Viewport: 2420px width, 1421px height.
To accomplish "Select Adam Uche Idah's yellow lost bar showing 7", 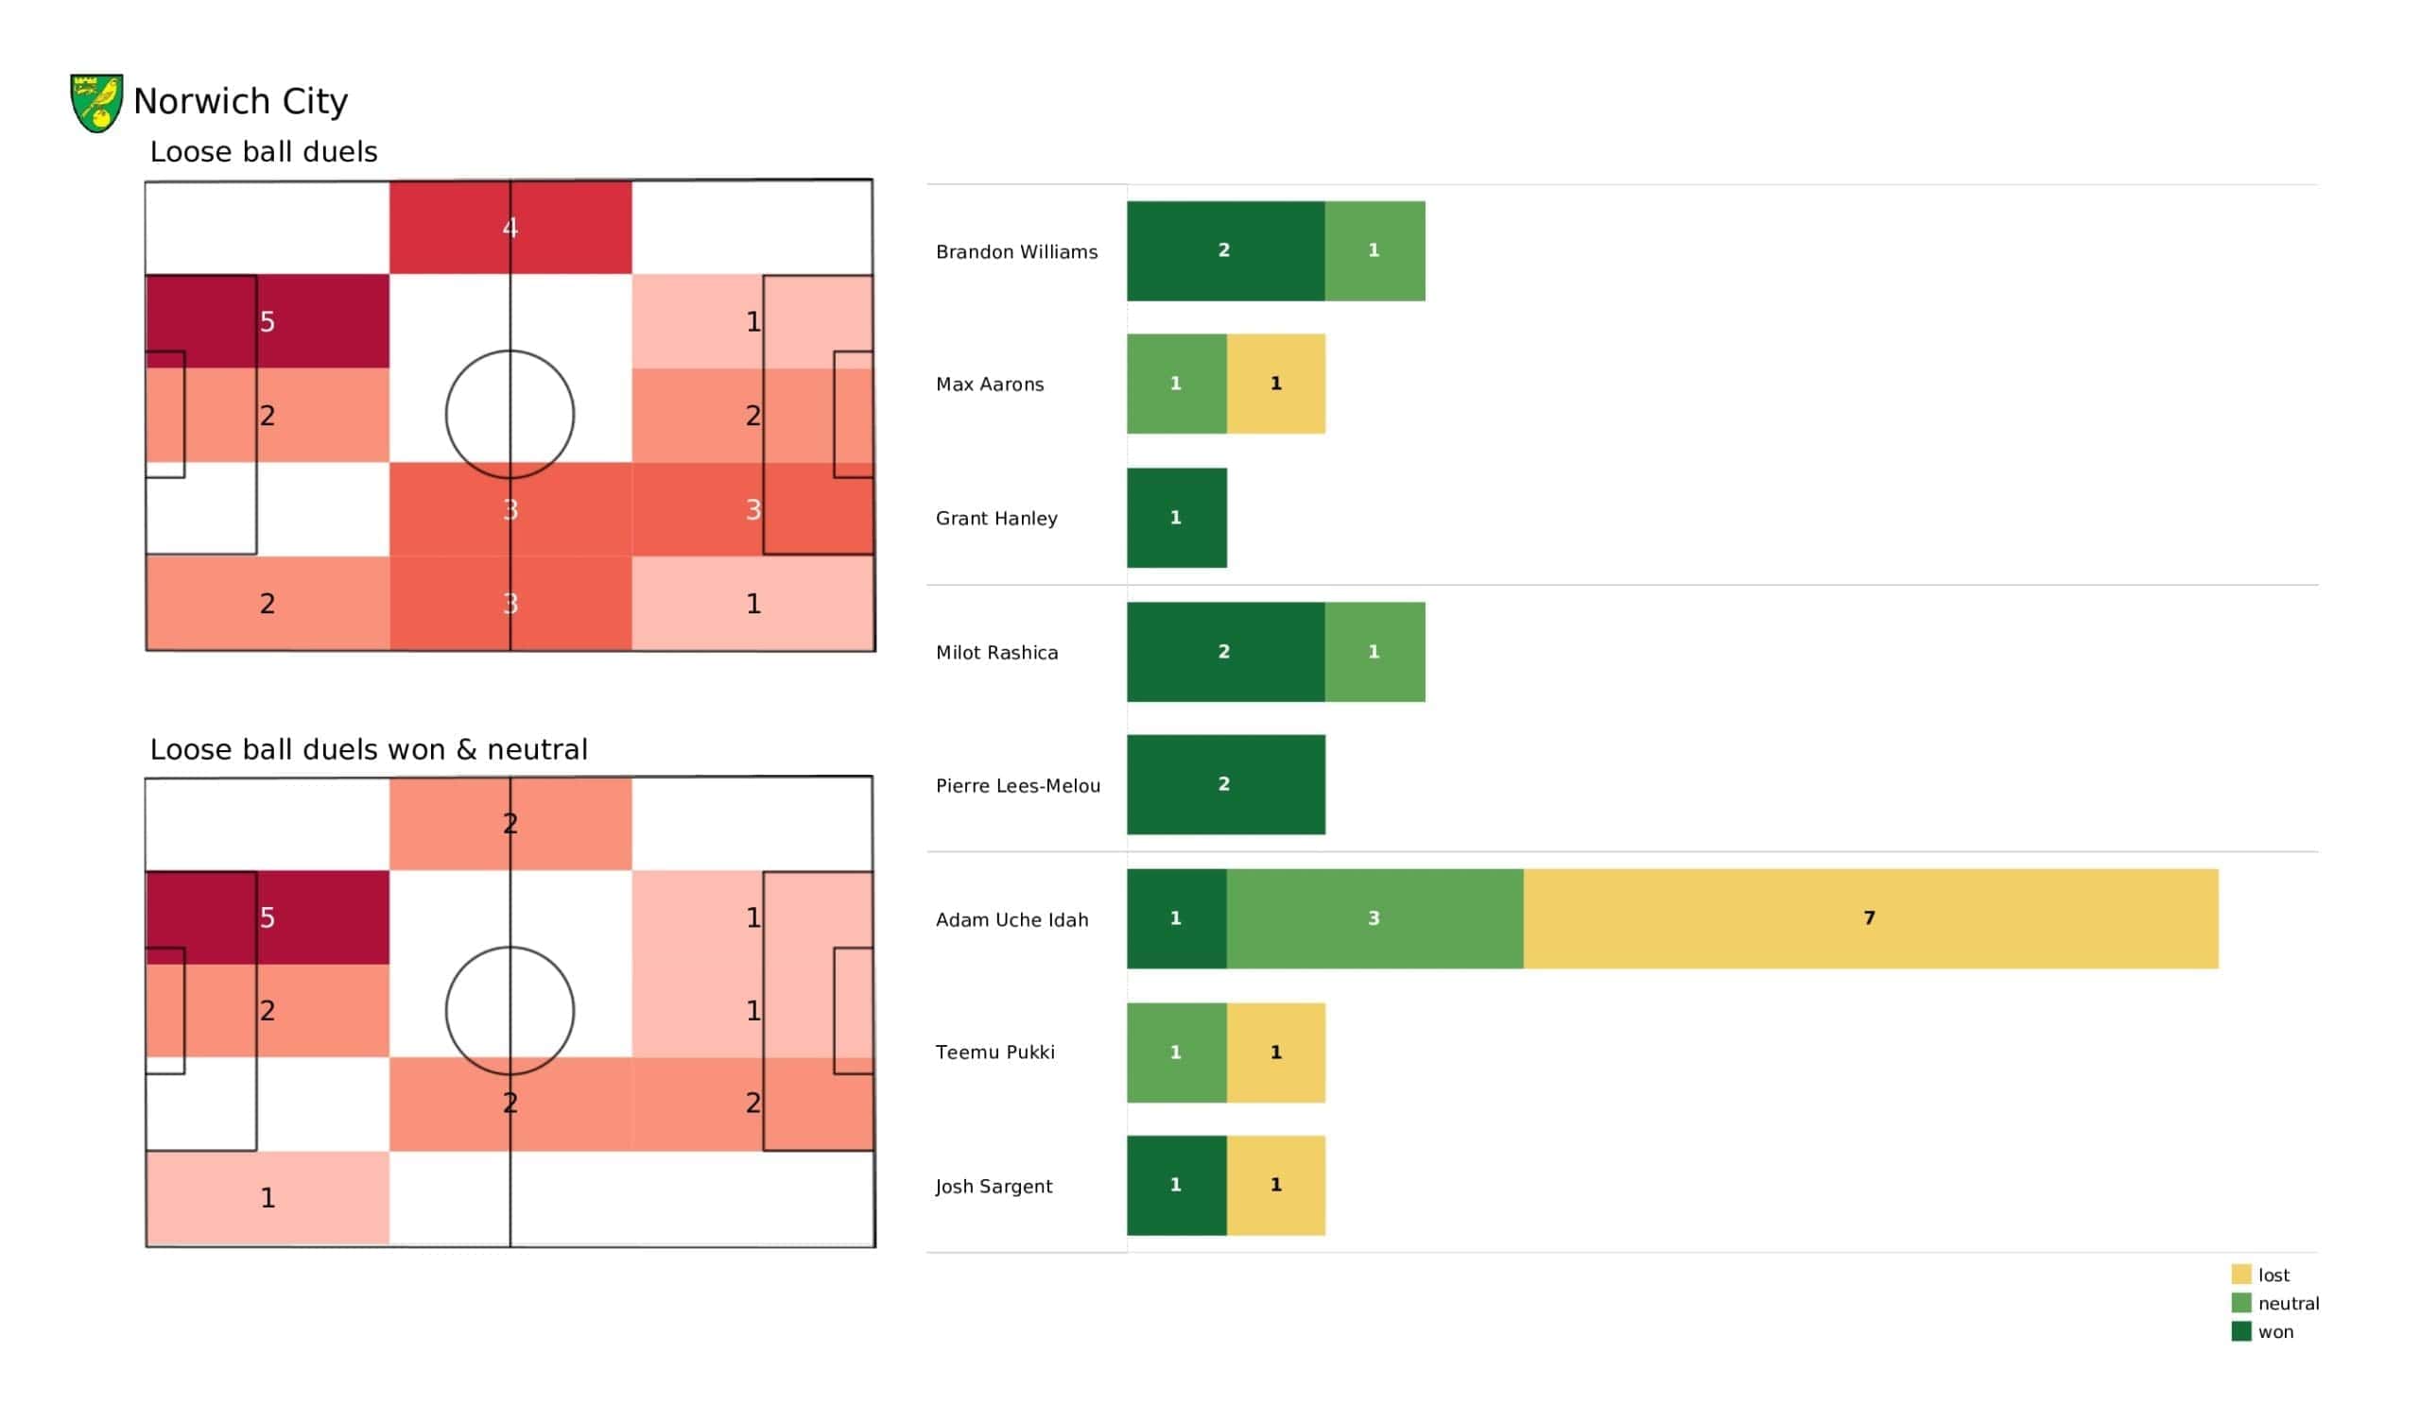I will tap(1870, 919).
